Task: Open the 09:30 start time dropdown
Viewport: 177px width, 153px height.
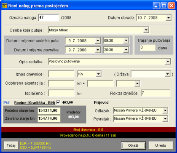Action: (x=126, y=41)
